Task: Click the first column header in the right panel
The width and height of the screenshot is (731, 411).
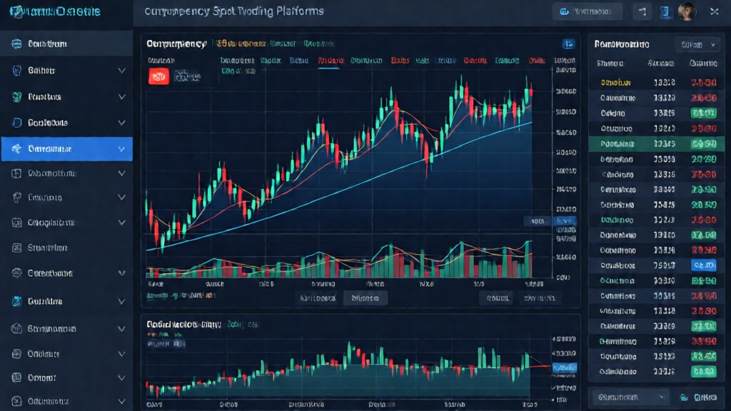Action: click(x=610, y=64)
